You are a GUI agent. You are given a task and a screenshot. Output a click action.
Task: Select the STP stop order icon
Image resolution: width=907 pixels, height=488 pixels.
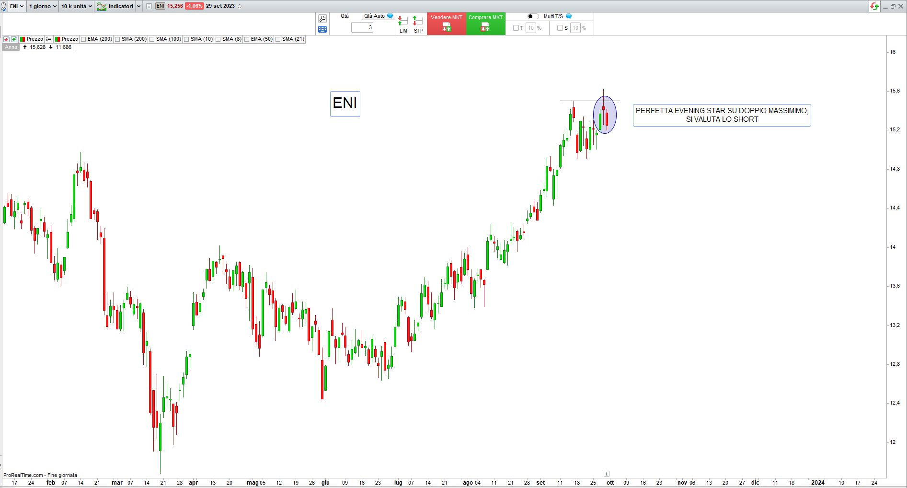point(418,23)
